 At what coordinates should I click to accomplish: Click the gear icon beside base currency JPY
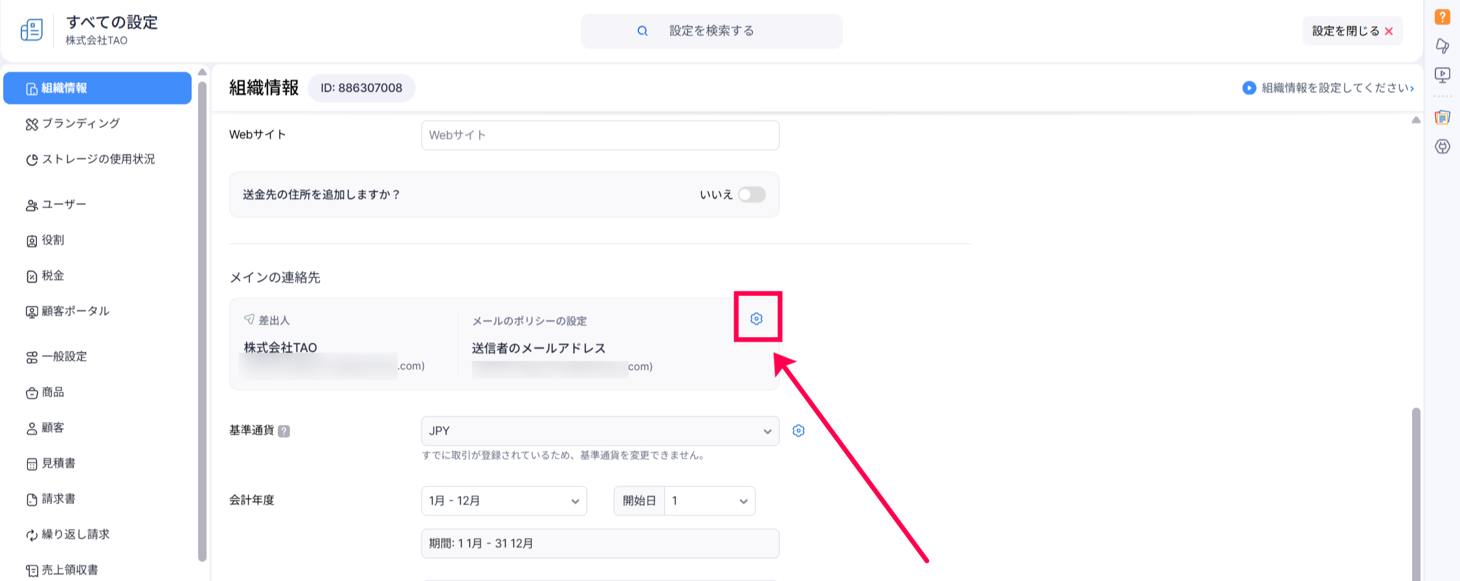(798, 431)
